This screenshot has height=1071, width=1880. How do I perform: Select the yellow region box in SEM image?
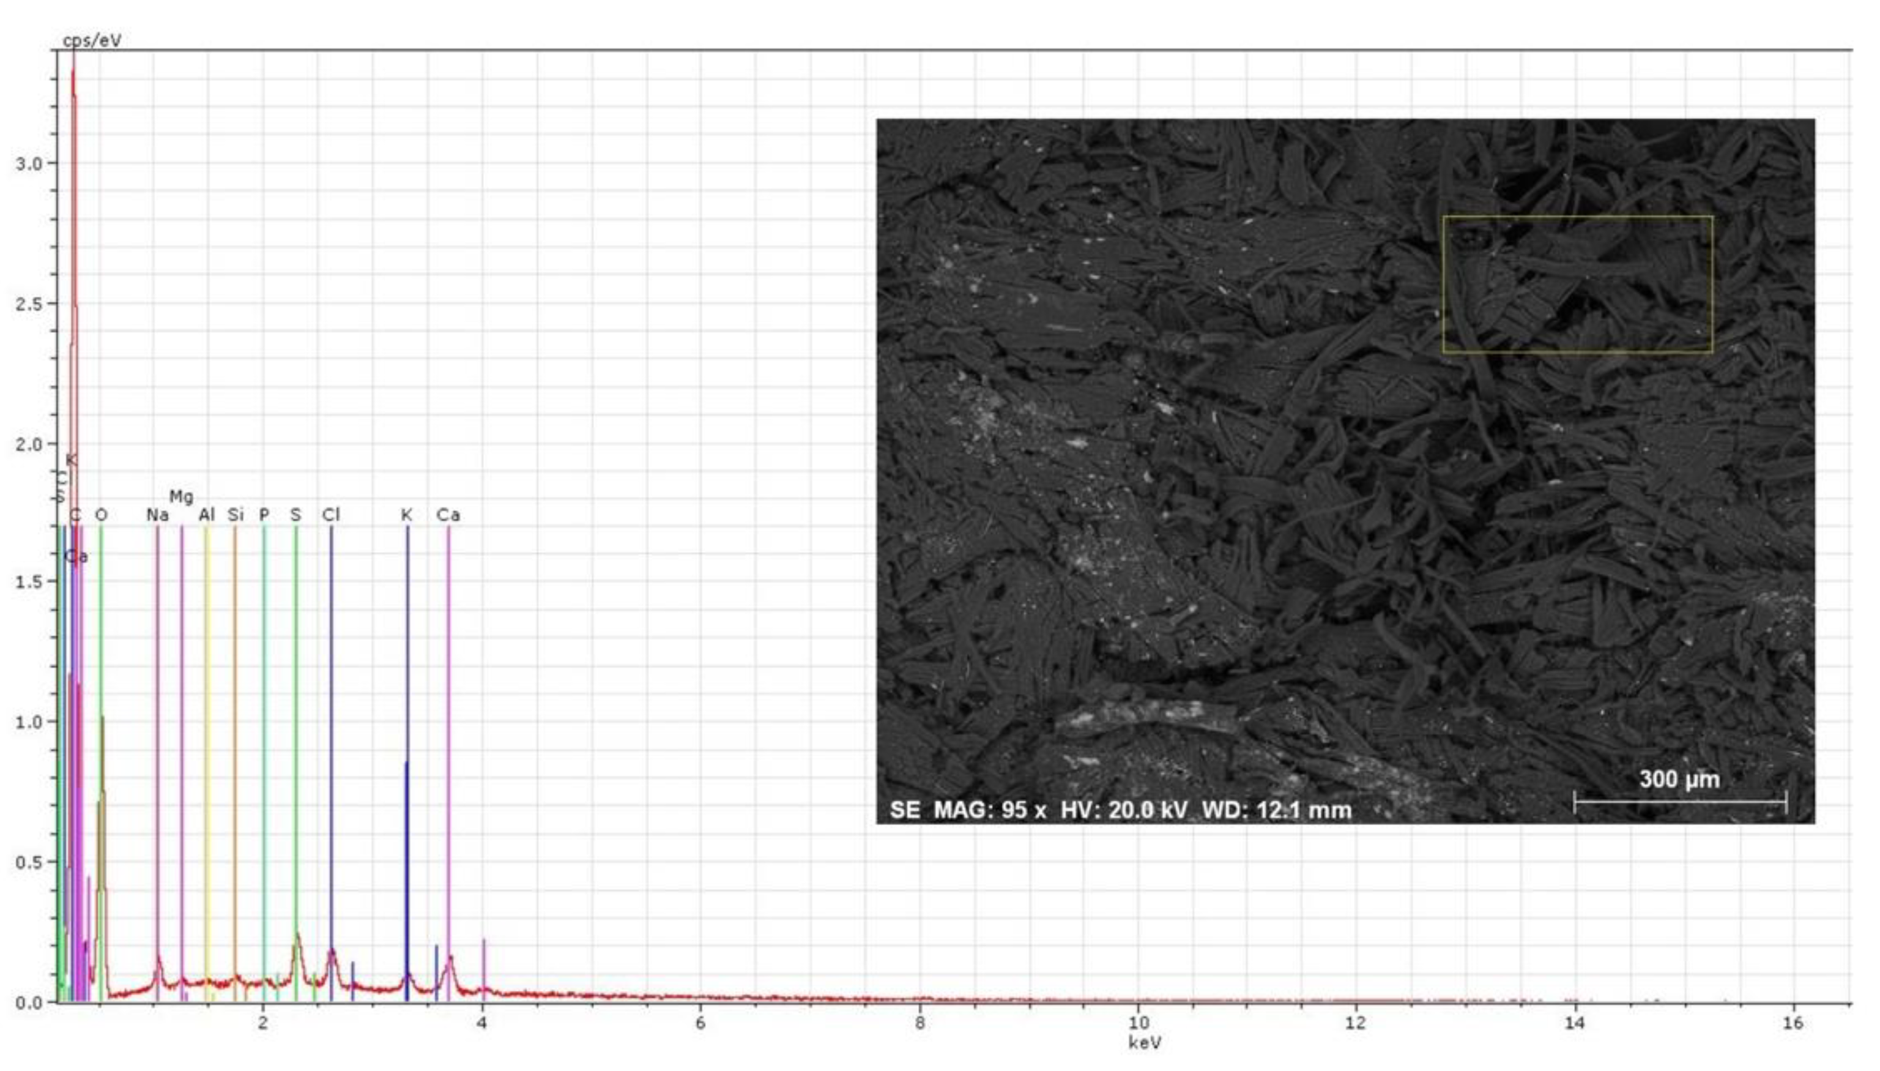pyautogui.click(x=1577, y=217)
